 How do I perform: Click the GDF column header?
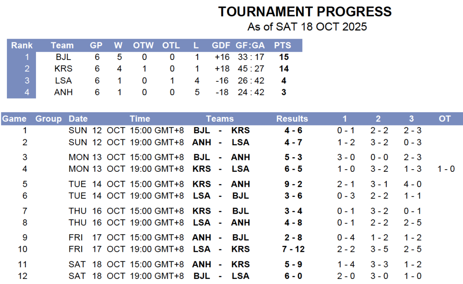(x=221, y=45)
